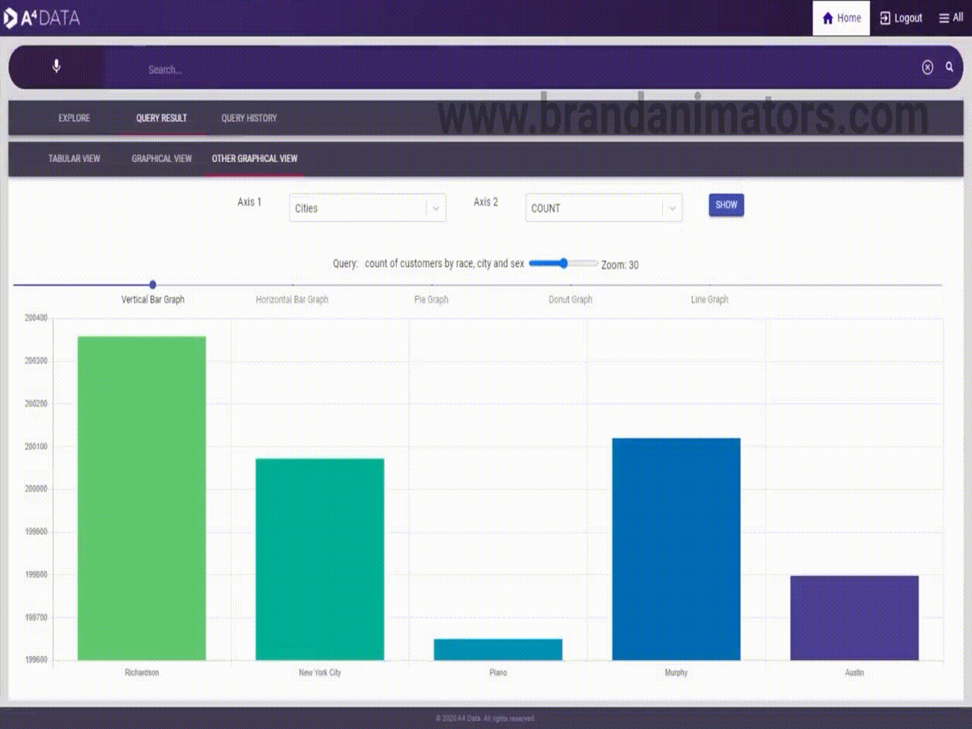This screenshot has width=972, height=729.
Task: Click the New York City axis label
Action: pyautogui.click(x=320, y=673)
